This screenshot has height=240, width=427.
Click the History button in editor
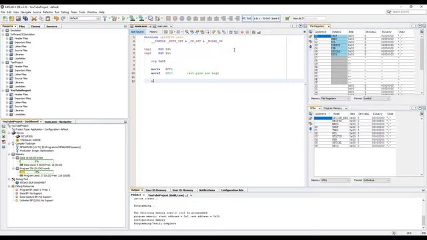153,32
